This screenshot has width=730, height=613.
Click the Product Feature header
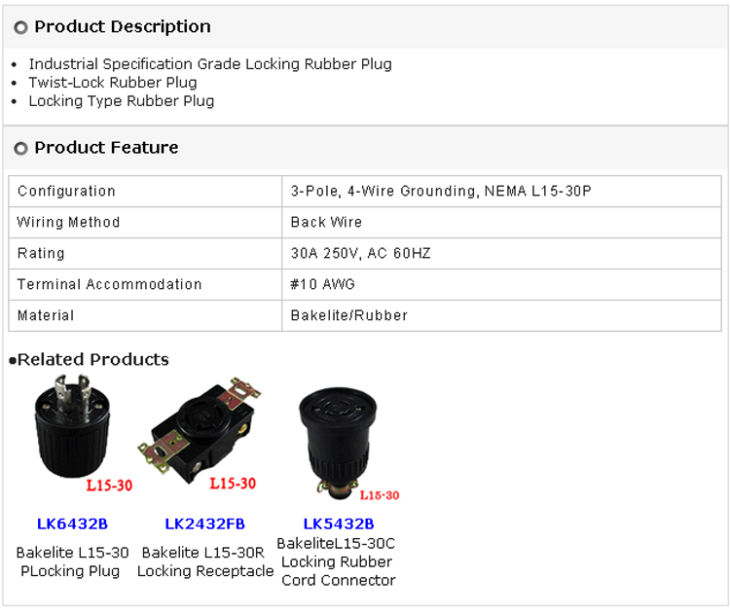pos(106,148)
